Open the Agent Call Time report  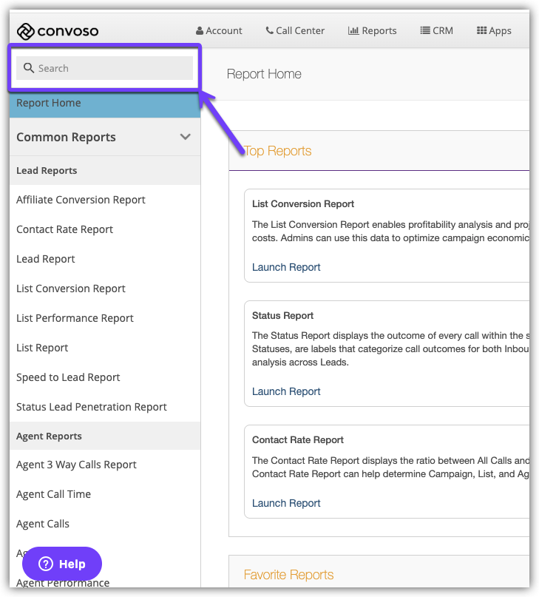click(x=53, y=494)
